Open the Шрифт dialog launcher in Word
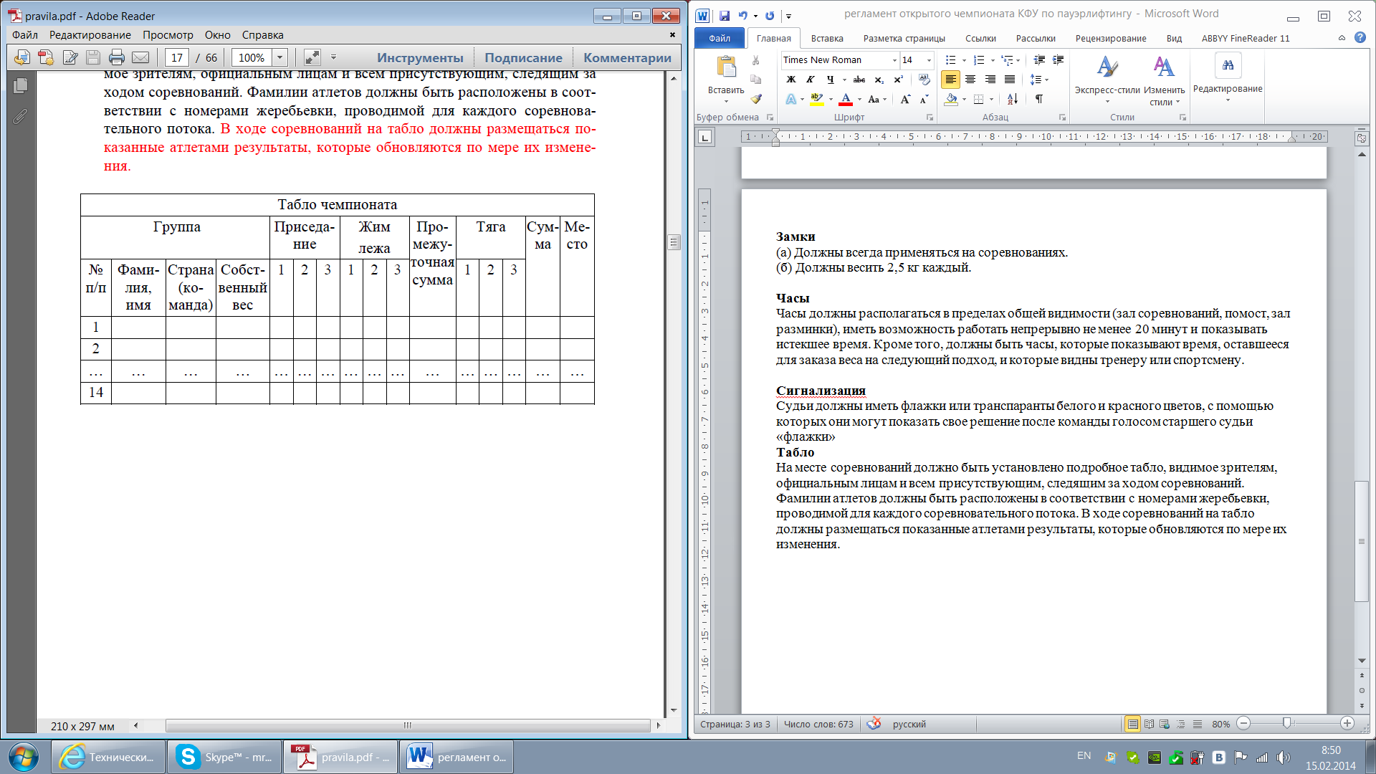1376x774 pixels. (930, 118)
